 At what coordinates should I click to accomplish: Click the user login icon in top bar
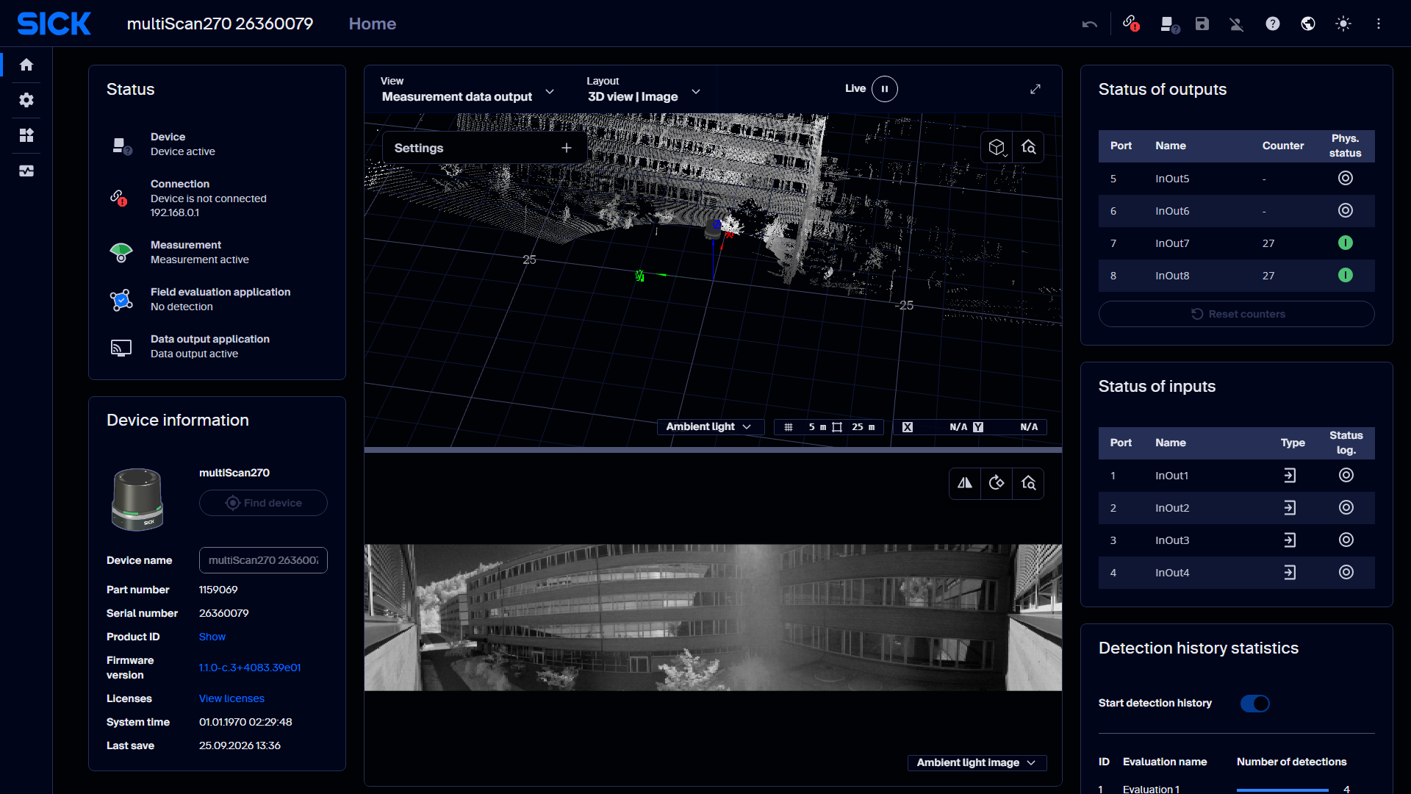(x=1237, y=24)
